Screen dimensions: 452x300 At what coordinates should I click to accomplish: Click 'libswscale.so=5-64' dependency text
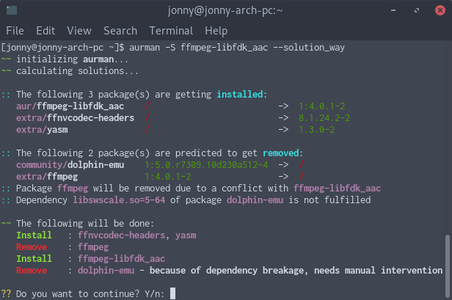click(119, 200)
